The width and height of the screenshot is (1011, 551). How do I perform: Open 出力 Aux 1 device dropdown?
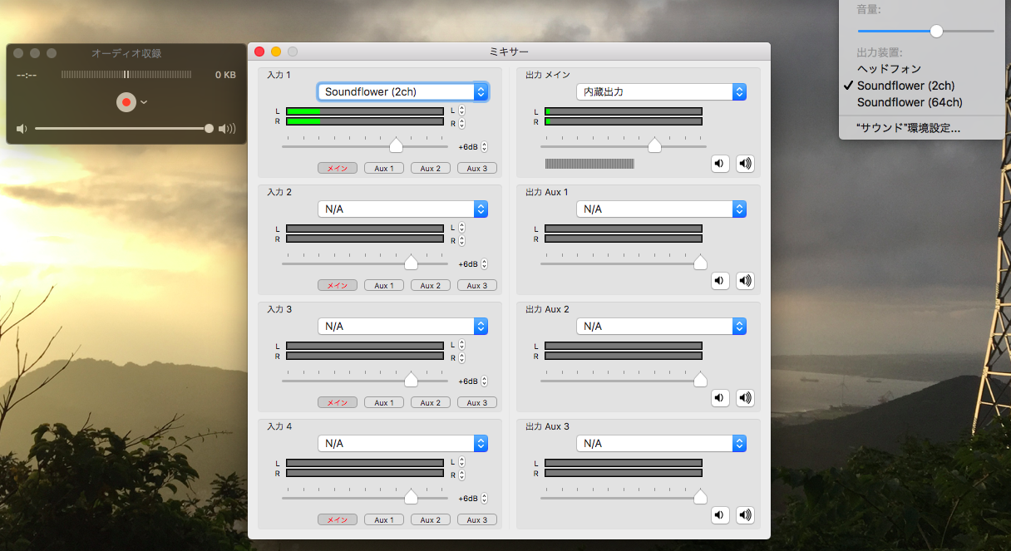[661, 209]
